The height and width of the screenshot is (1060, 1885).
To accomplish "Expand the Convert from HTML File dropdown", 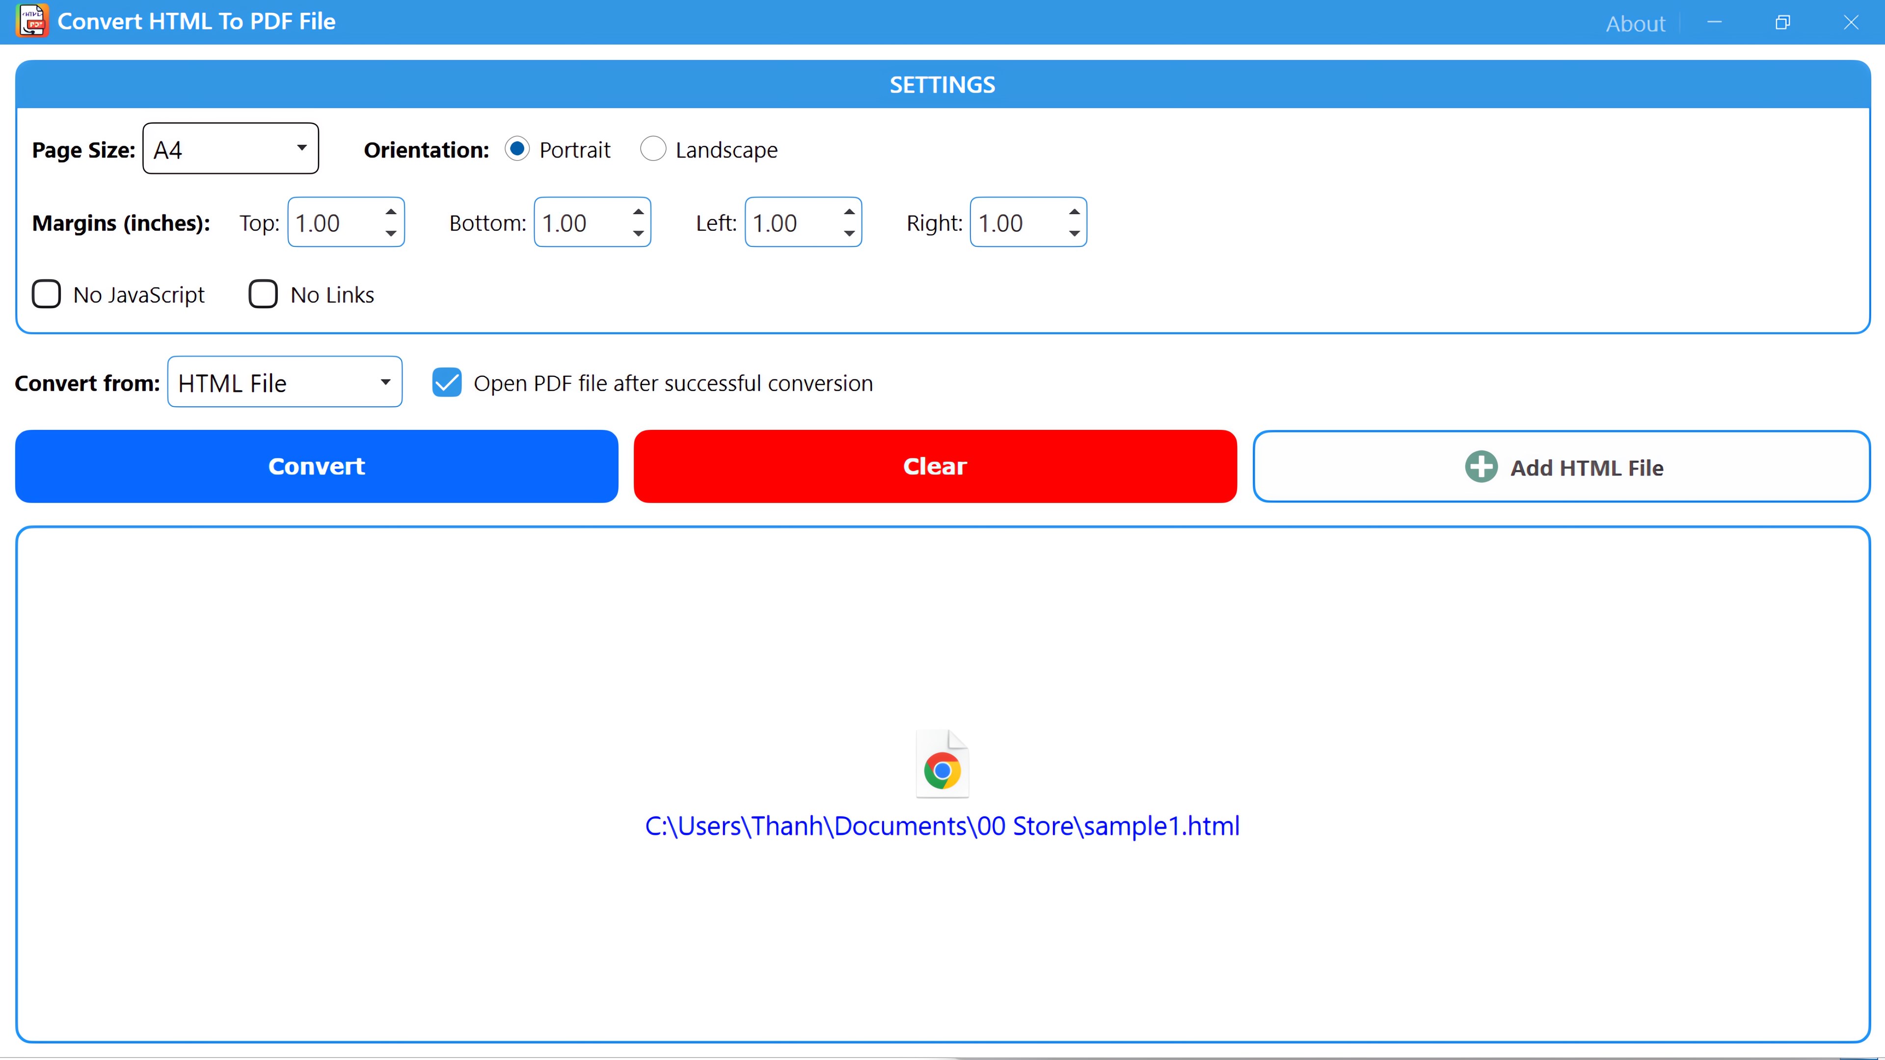I will [x=285, y=382].
